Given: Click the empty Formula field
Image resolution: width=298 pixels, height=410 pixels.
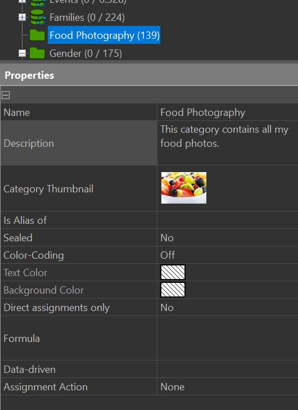Looking at the screenshot, I should click(x=227, y=338).
